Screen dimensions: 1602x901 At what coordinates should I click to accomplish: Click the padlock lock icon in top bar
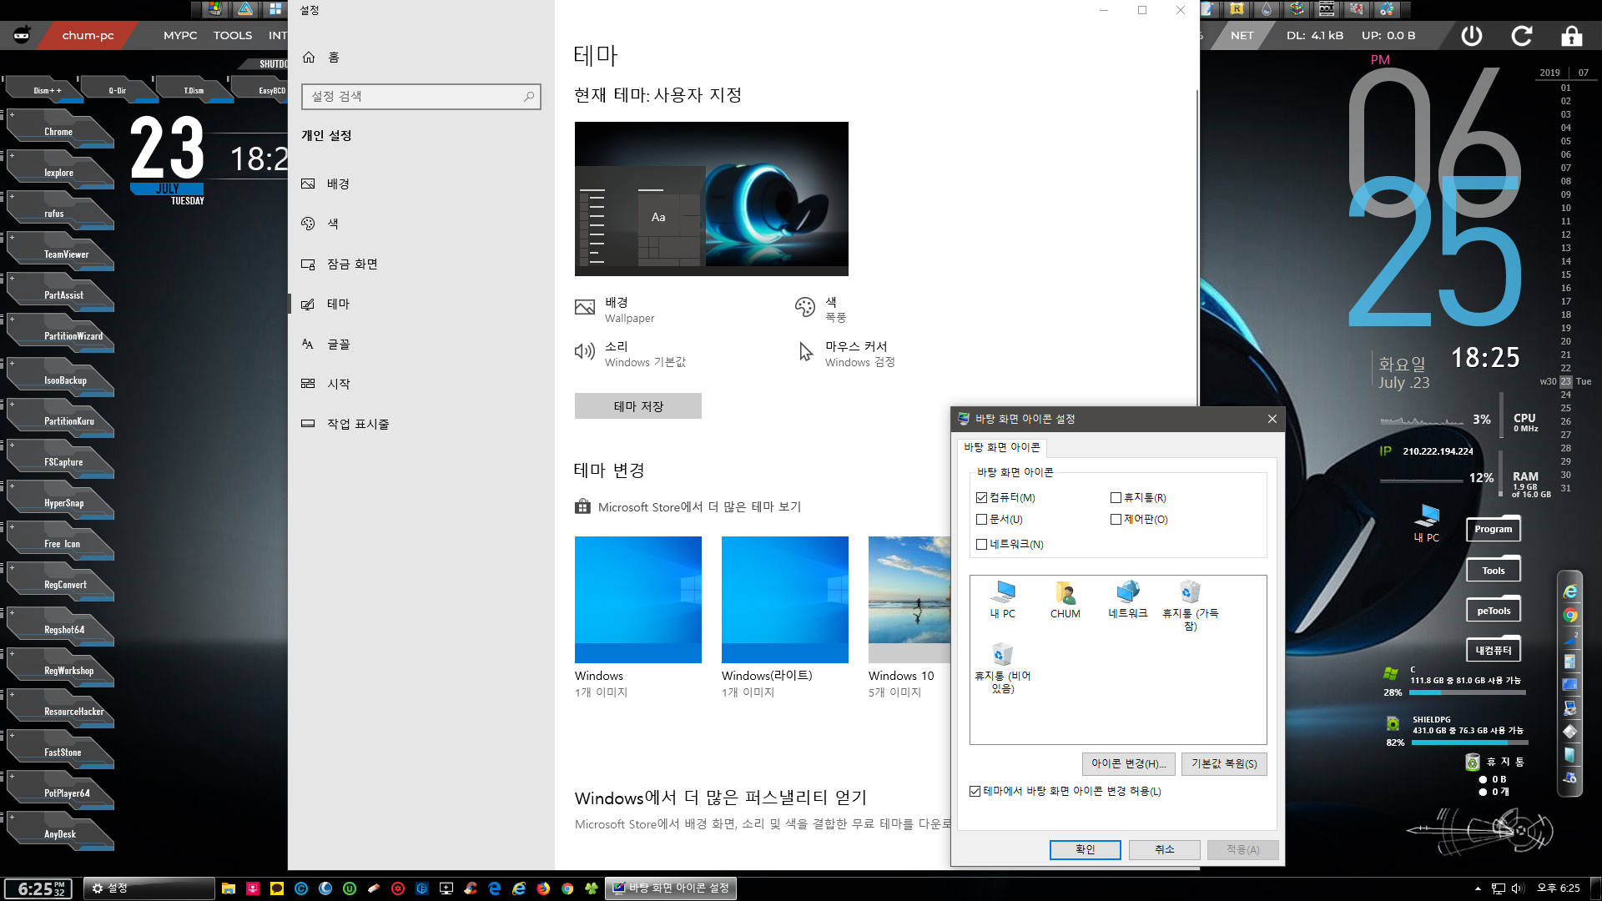1571,36
